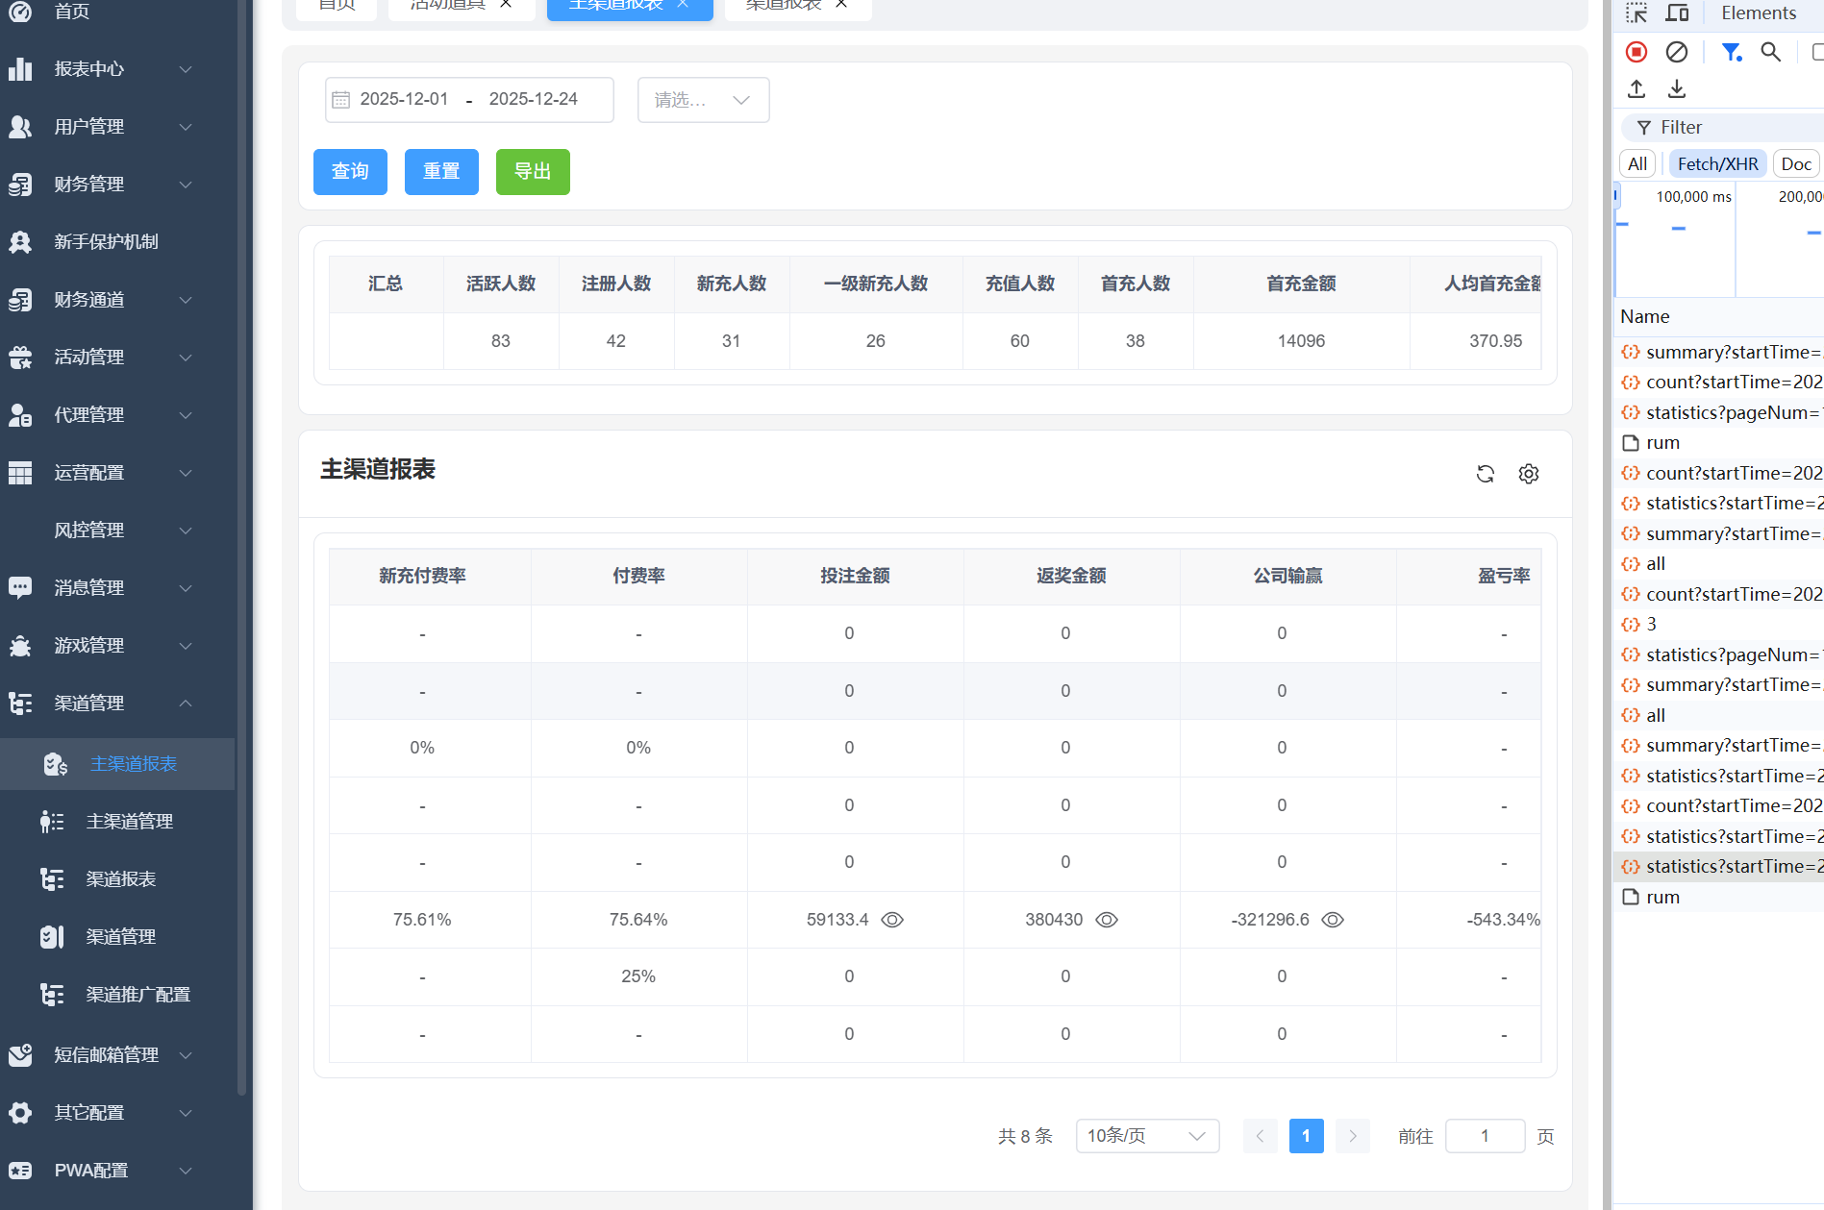
Task: Toggle the DevTools device toolbar icon
Action: (1677, 12)
